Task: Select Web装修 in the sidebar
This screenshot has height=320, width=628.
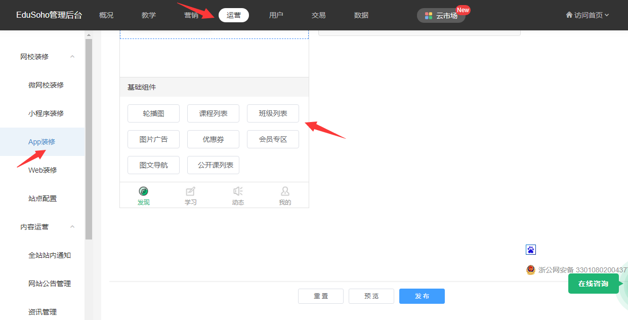Action: 43,170
